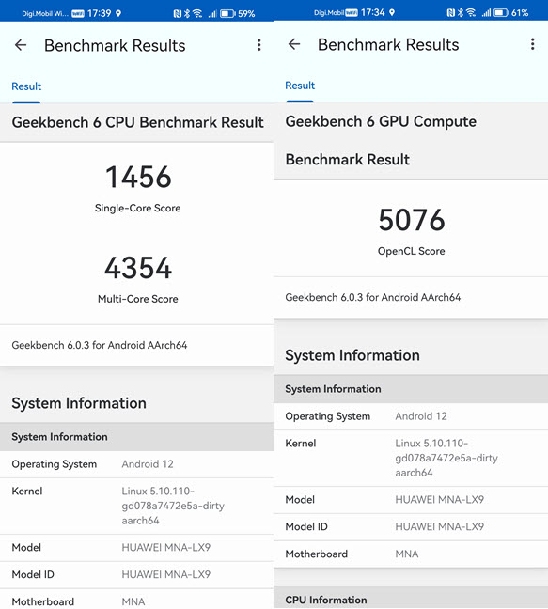
Task: Tap Single-Core Score label
Action: pos(138,209)
